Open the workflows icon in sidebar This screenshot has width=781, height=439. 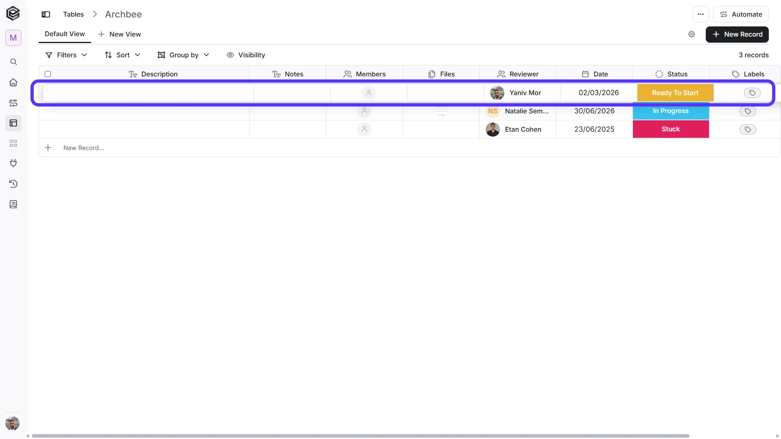(13, 103)
